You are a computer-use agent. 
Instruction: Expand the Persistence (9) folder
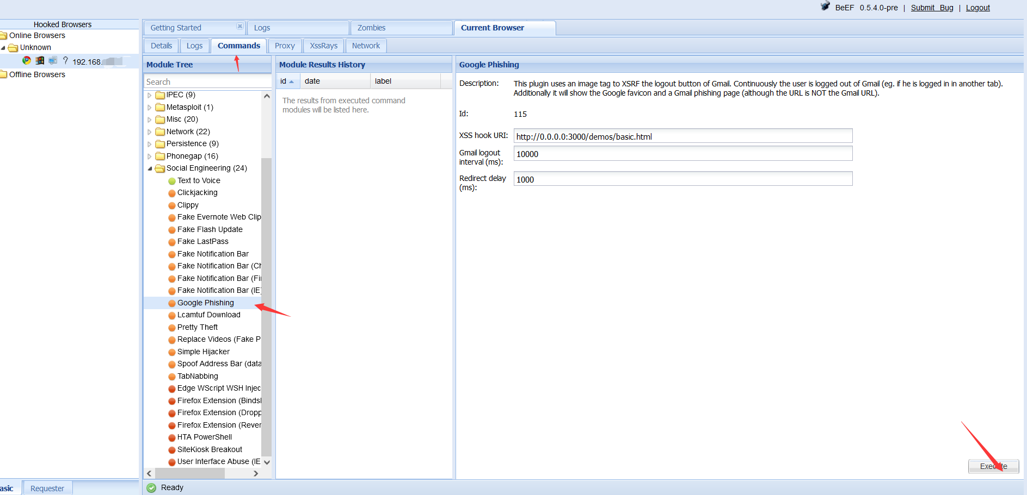(x=150, y=144)
